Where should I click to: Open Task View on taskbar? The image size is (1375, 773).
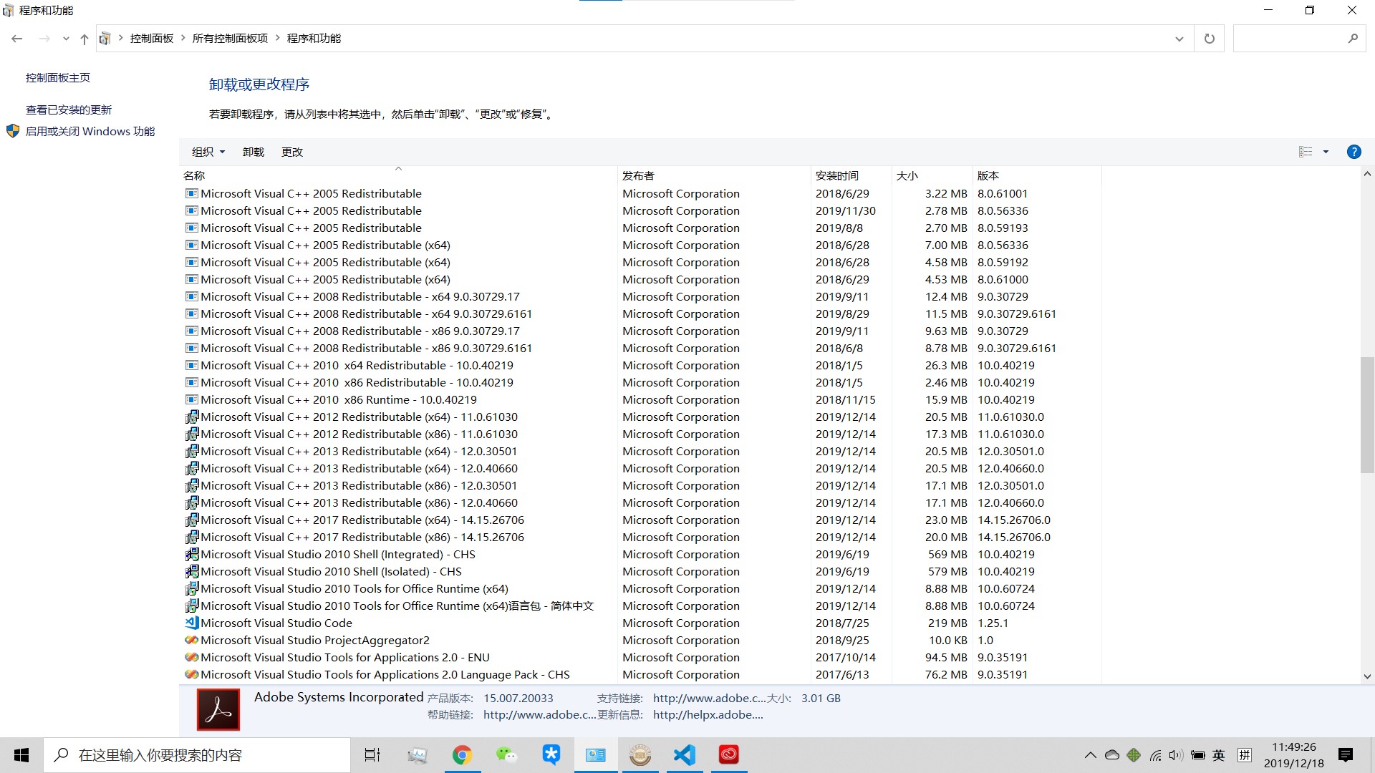pyautogui.click(x=372, y=755)
